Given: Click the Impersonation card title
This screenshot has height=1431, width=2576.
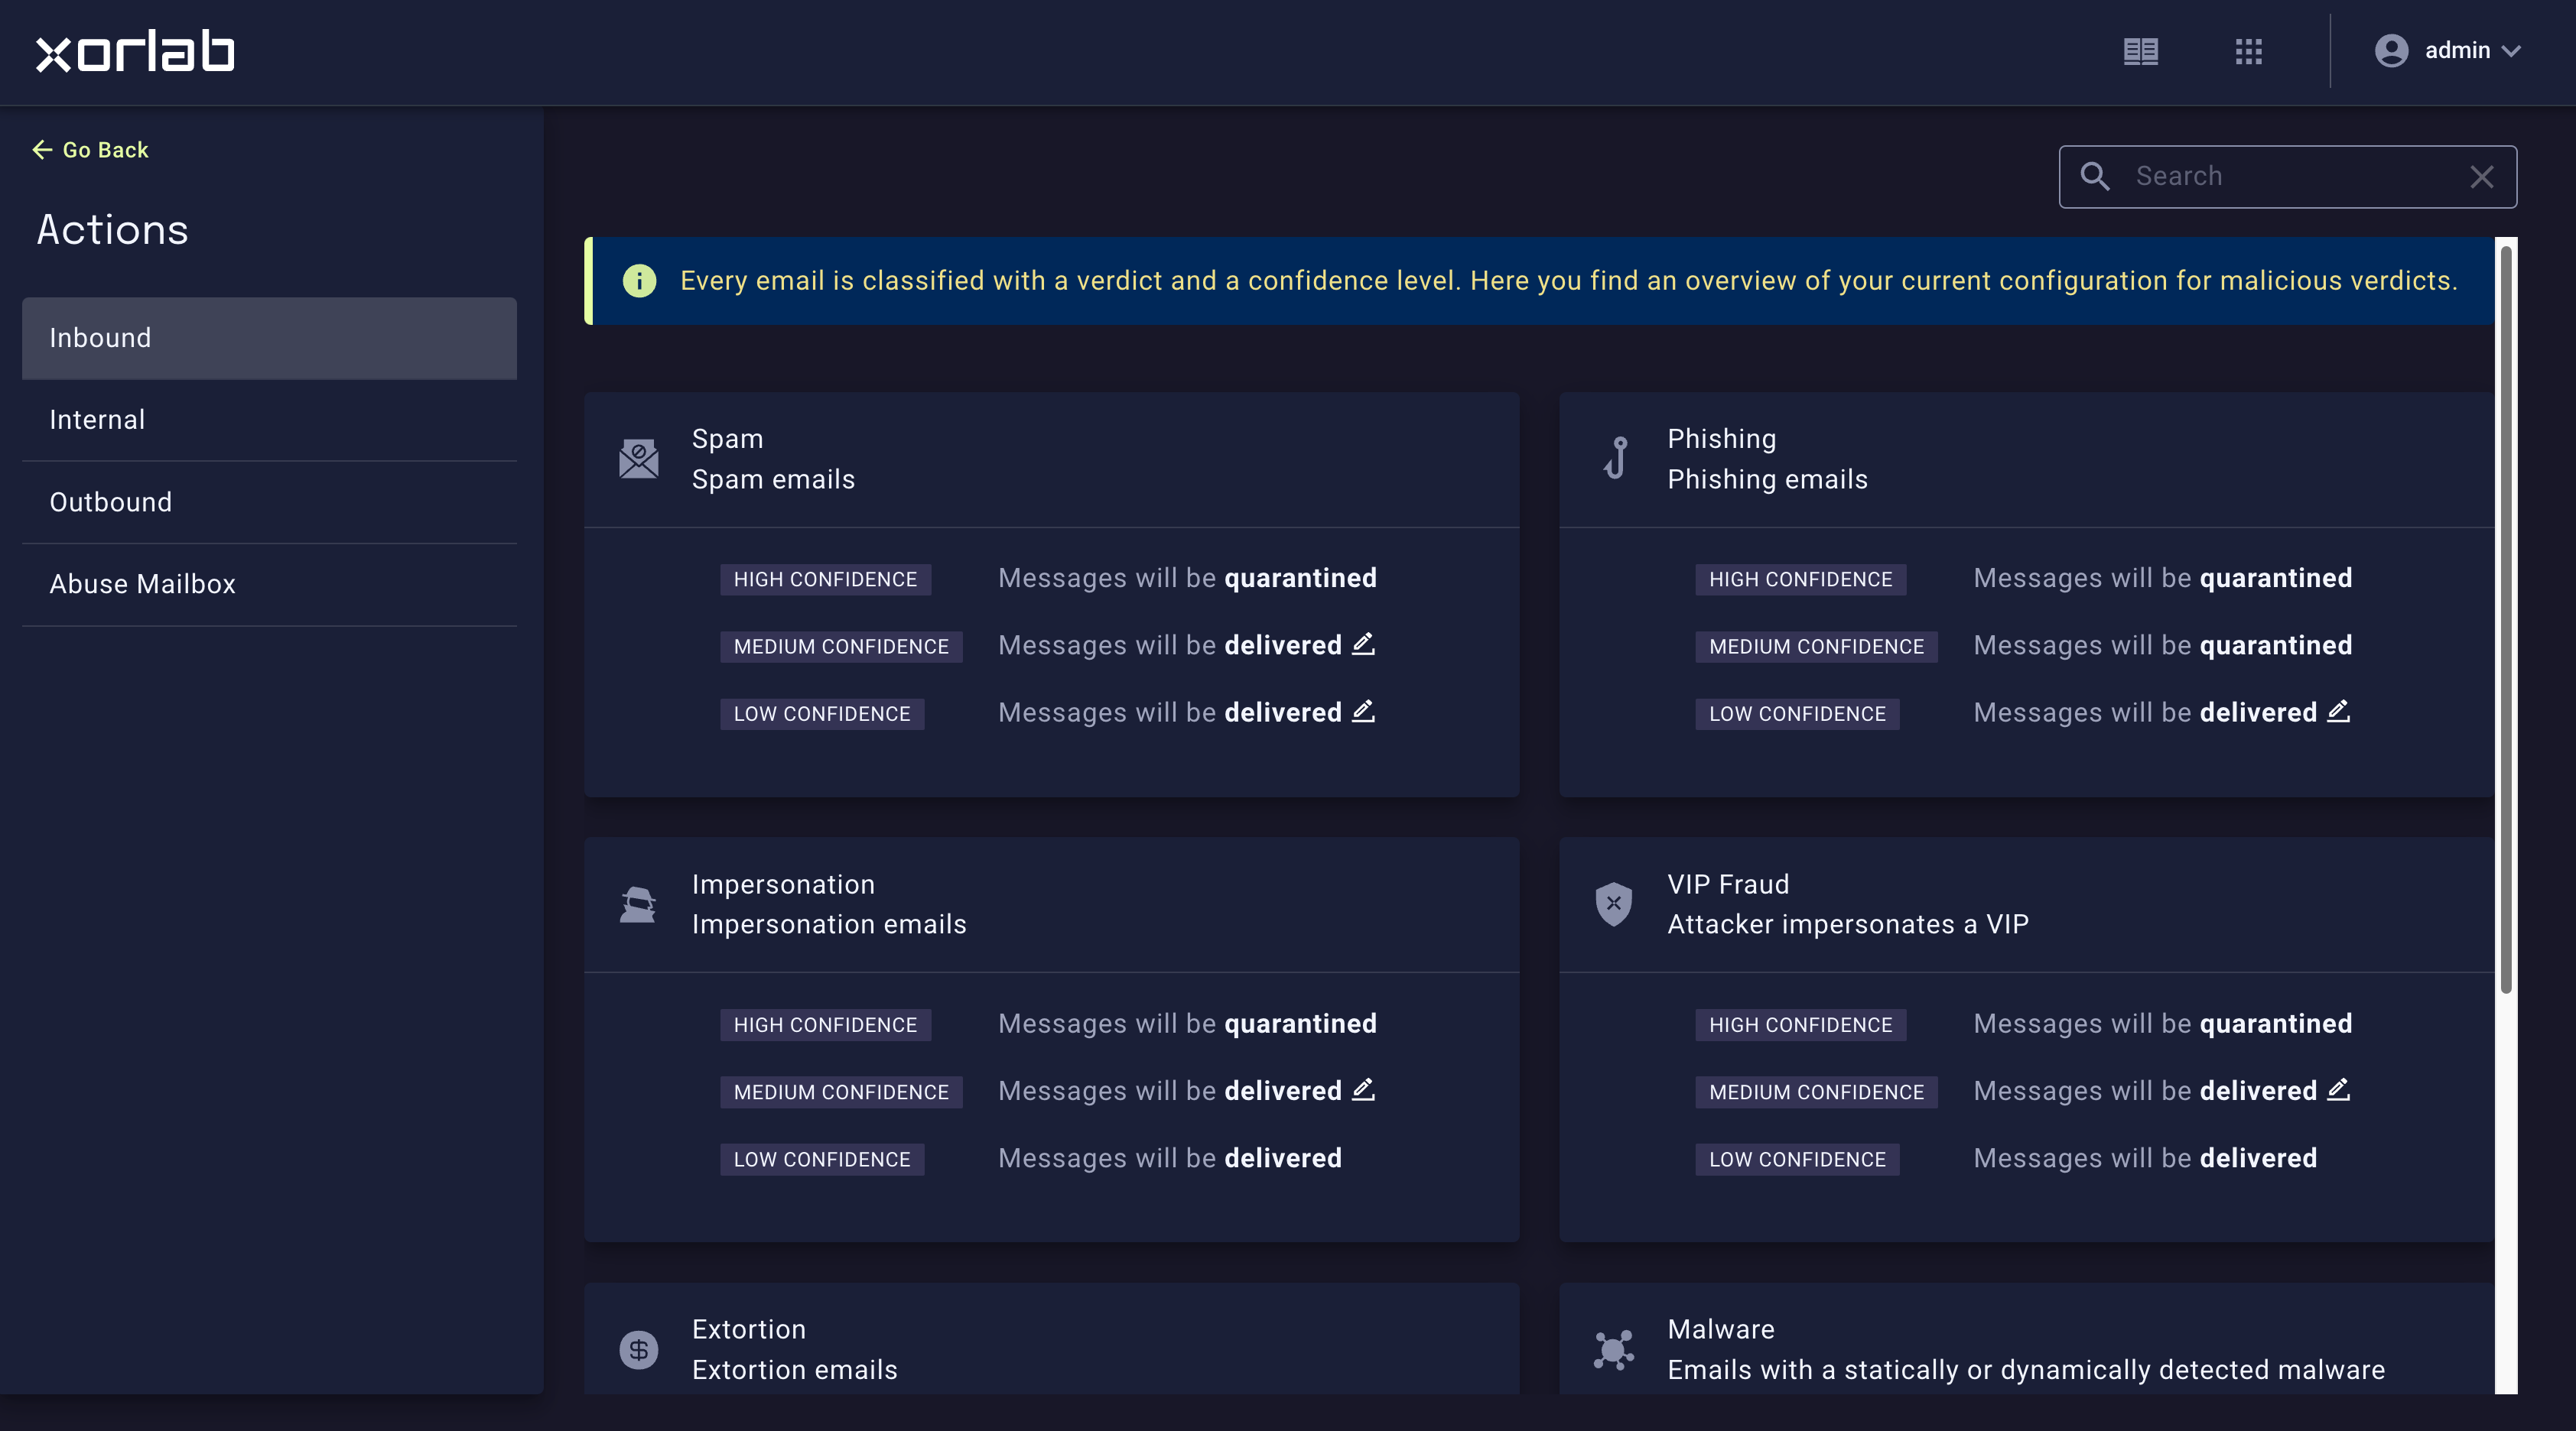Looking at the screenshot, I should tap(783, 884).
